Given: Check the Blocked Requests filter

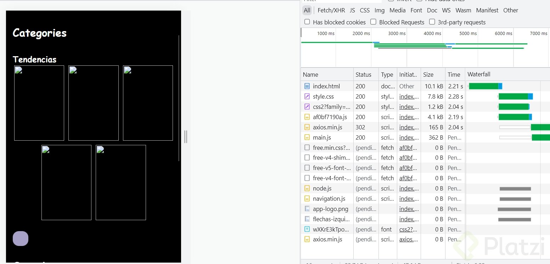Looking at the screenshot, I should 373,22.
